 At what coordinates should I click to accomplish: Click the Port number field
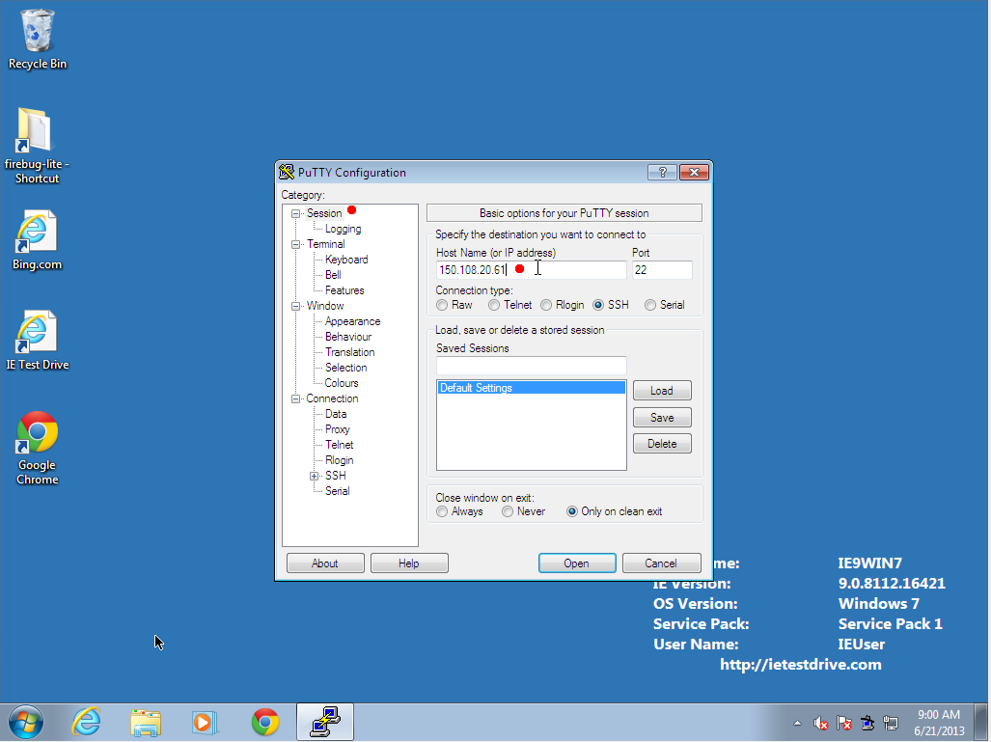click(661, 270)
